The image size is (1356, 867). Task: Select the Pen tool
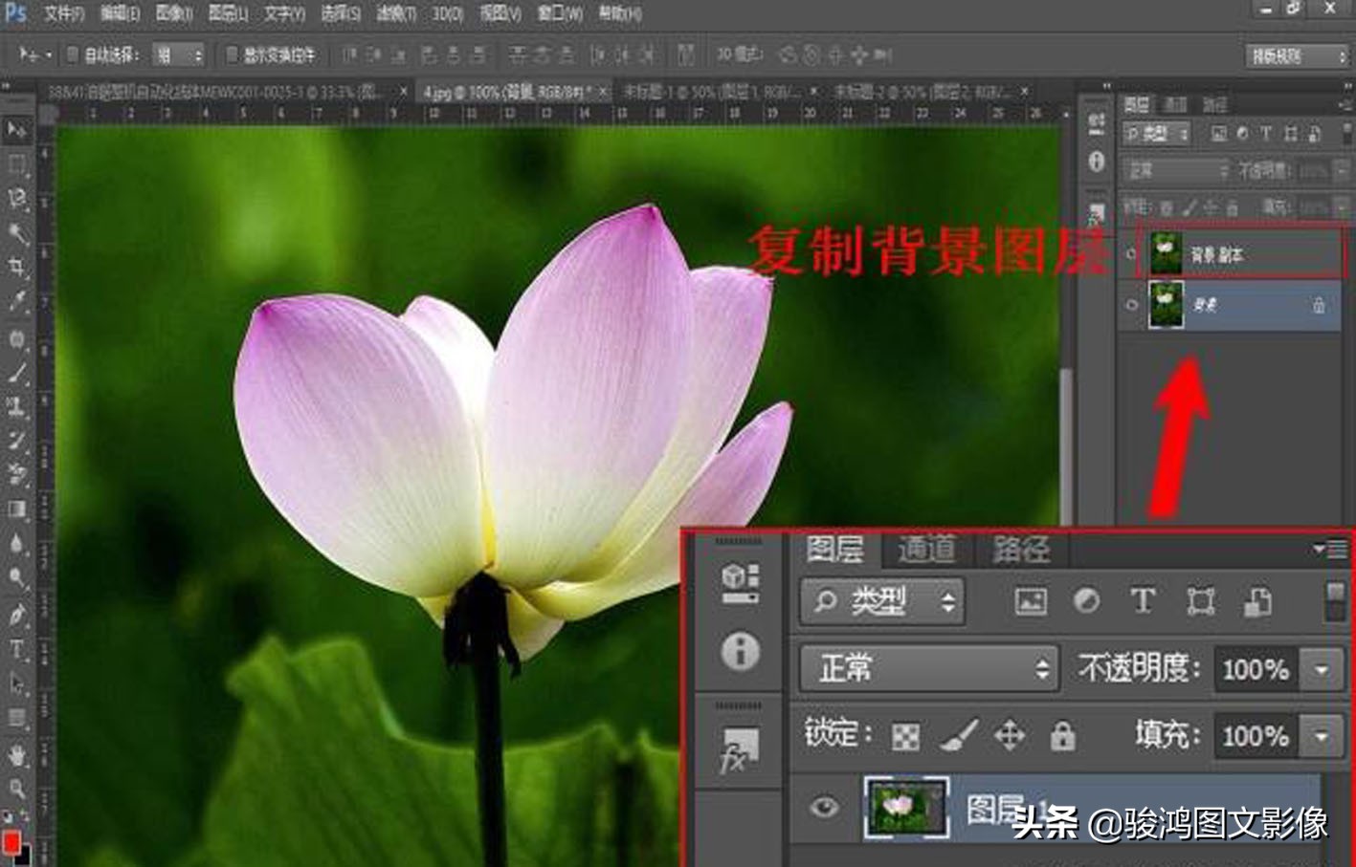point(16,615)
